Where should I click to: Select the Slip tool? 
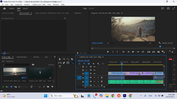point(60,63)
